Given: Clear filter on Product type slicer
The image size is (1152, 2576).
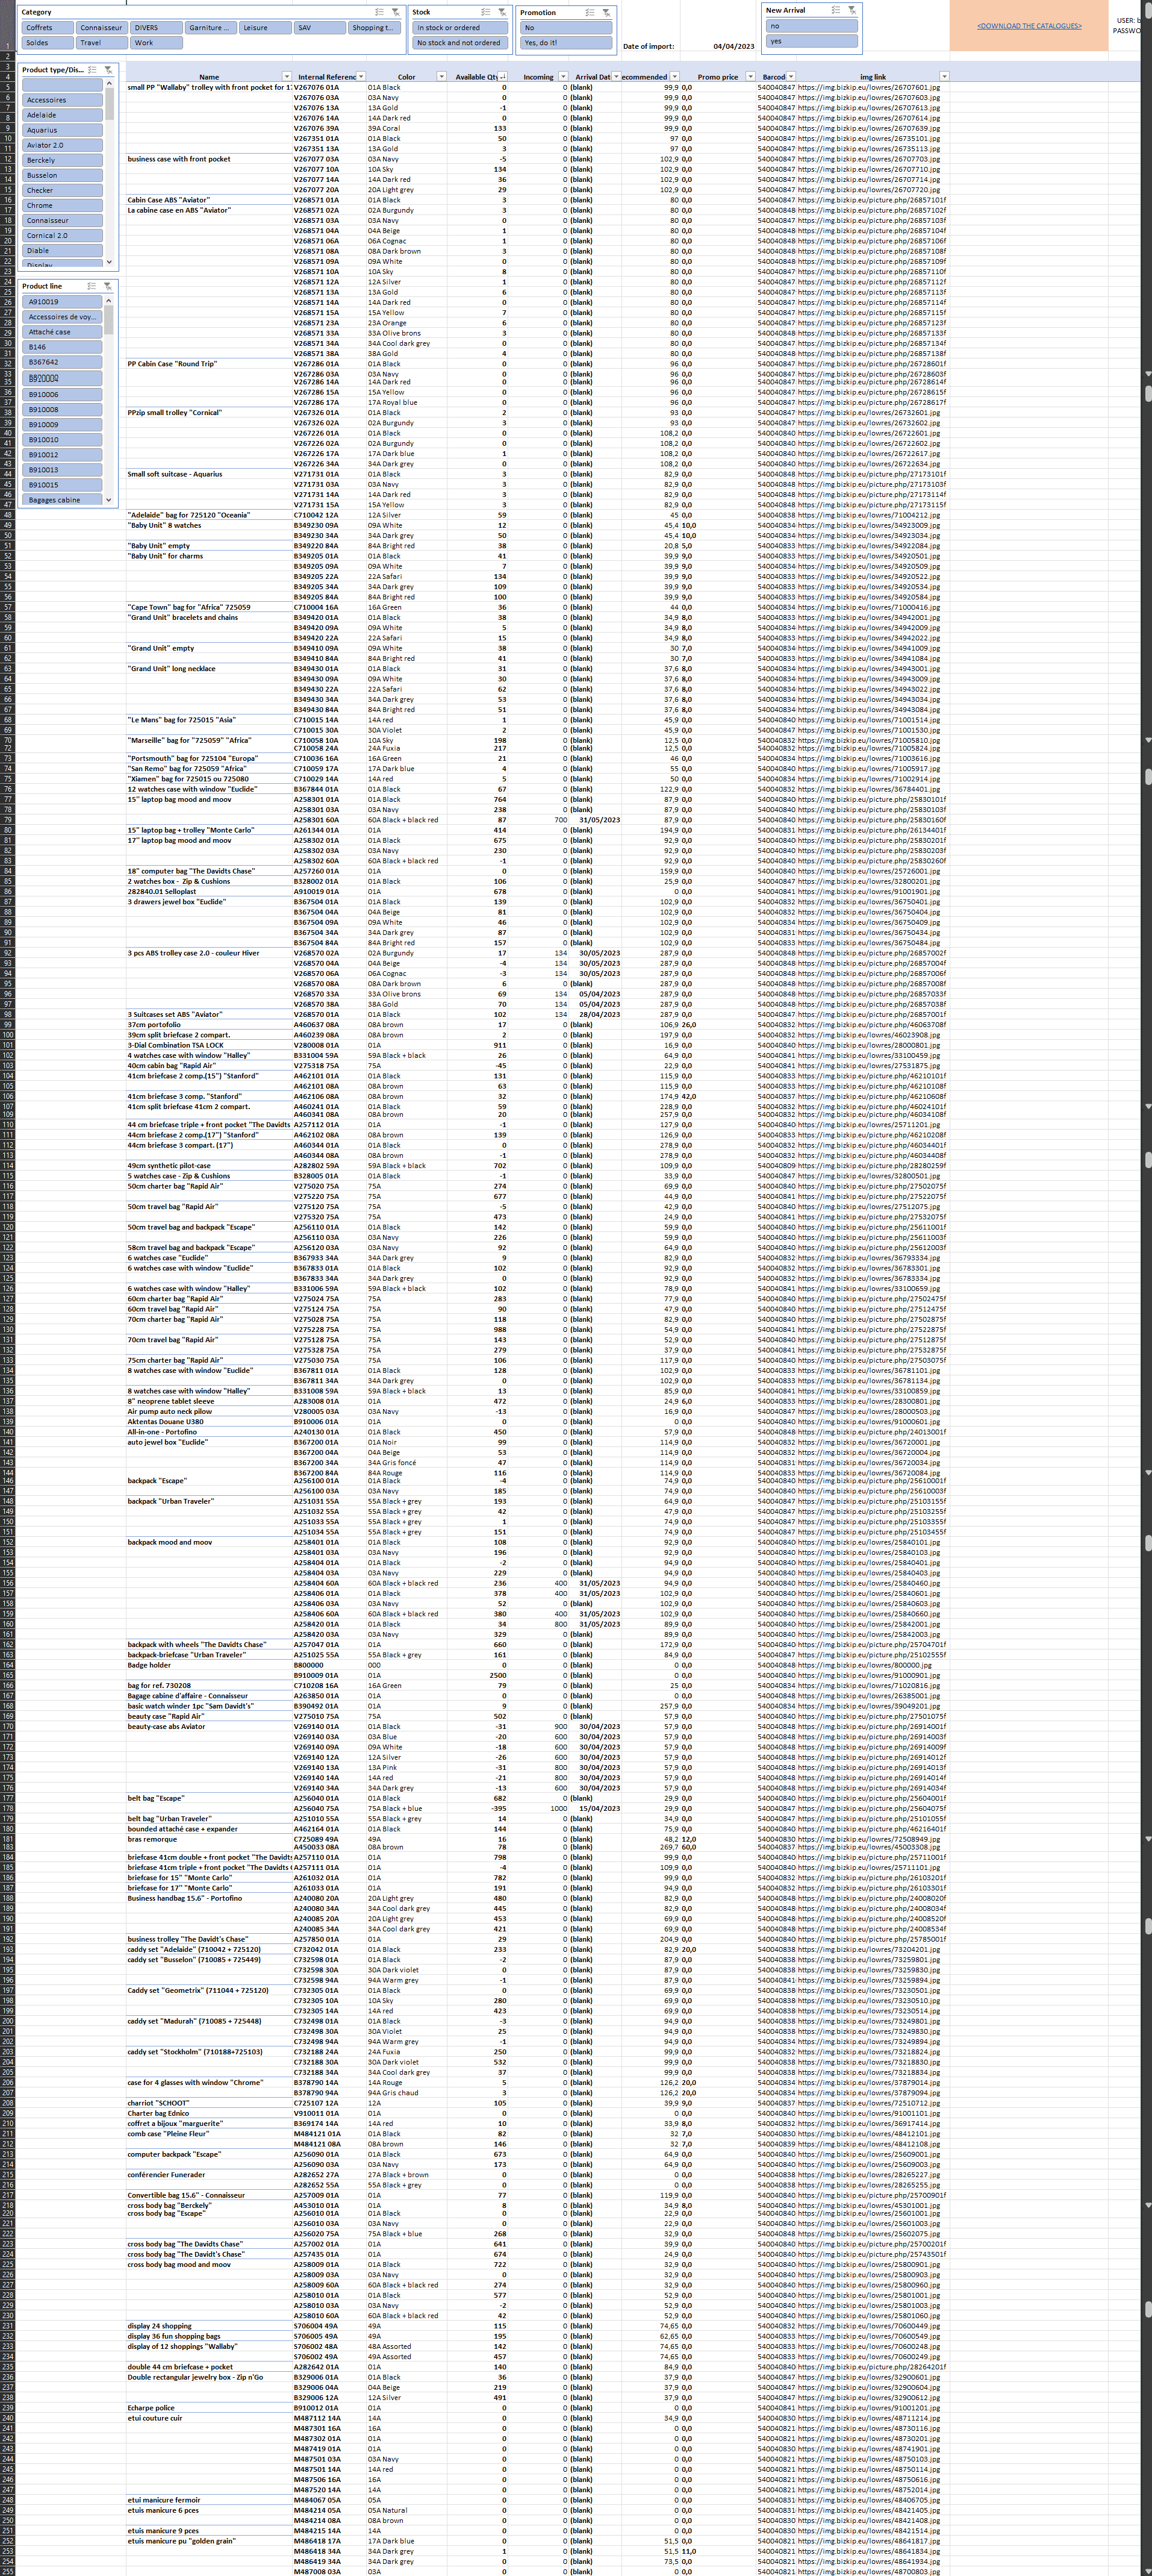Looking at the screenshot, I should coord(108,70).
